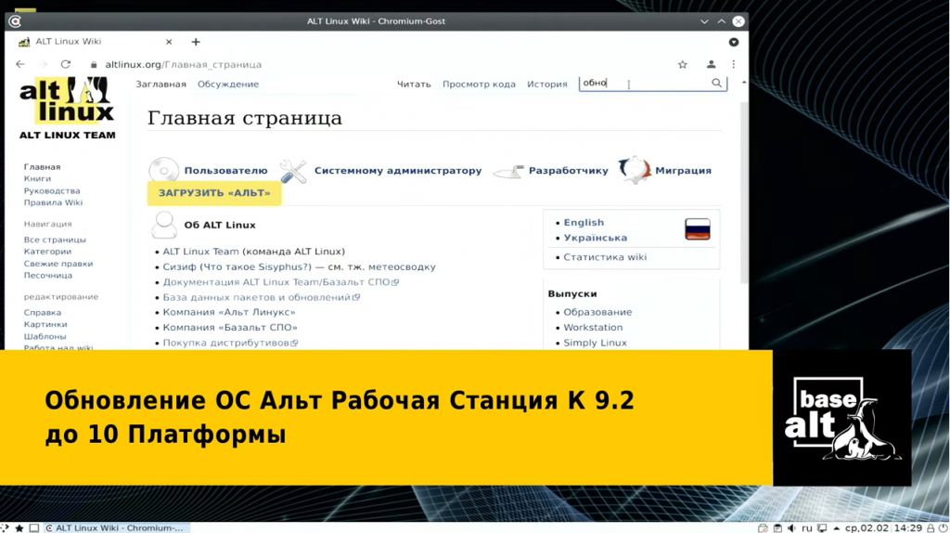Click the tools icon beside Системному администратору
Viewport: 950px width, 533px height.
[x=293, y=170]
